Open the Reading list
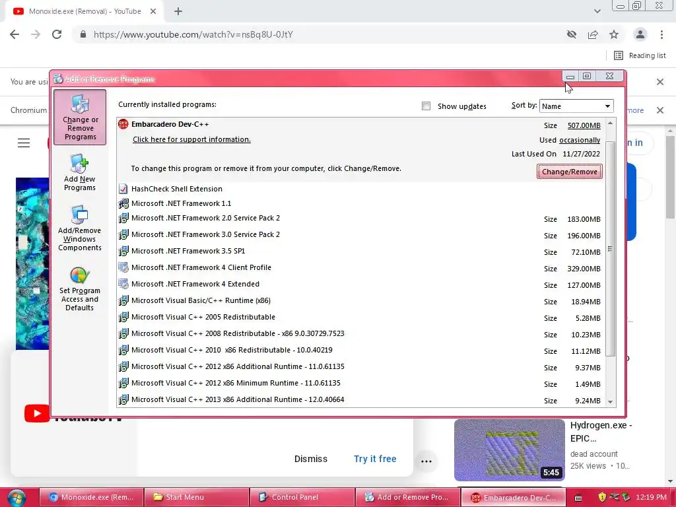 640,55
